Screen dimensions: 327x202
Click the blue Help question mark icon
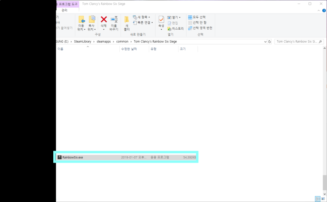(x=324, y=11)
